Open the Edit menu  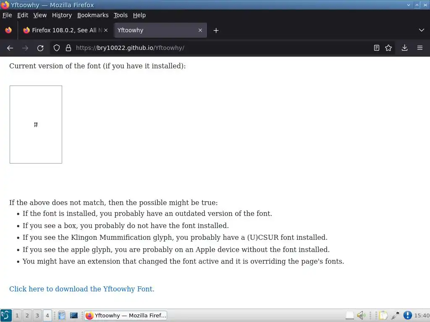click(x=23, y=15)
